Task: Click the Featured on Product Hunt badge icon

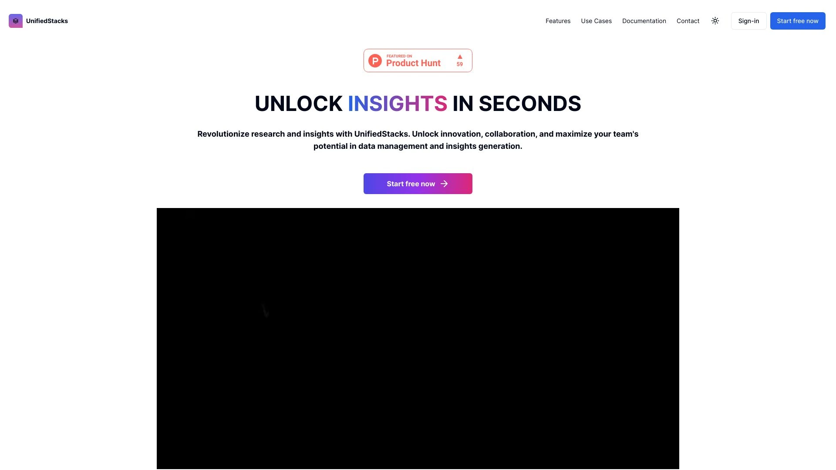Action: pyautogui.click(x=418, y=60)
